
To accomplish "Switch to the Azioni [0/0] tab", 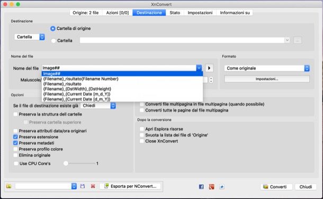I will point(118,13).
